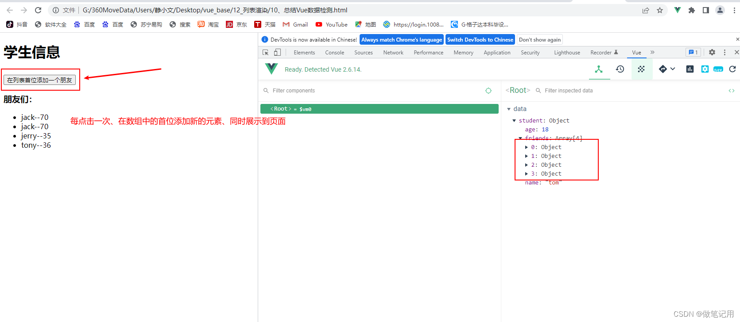Switch to the Console tab
Screen dimensions: 740x322
[x=334, y=52]
